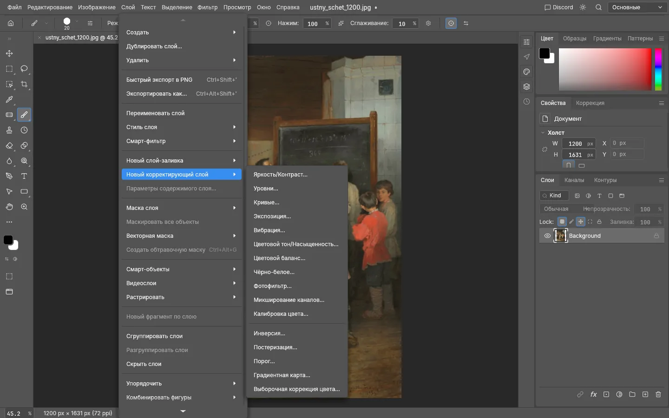The width and height of the screenshot is (669, 418).
Task: Toggle the lock all padlock in Lock row
Action: [599, 222]
